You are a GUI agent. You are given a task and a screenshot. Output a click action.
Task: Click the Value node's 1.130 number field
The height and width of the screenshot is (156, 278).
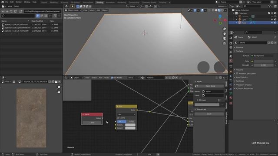92,122
